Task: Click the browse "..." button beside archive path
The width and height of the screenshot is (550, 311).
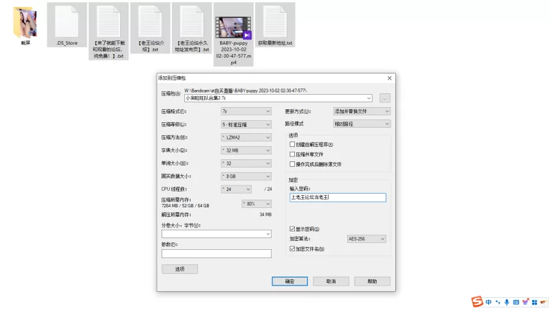Action: click(385, 98)
